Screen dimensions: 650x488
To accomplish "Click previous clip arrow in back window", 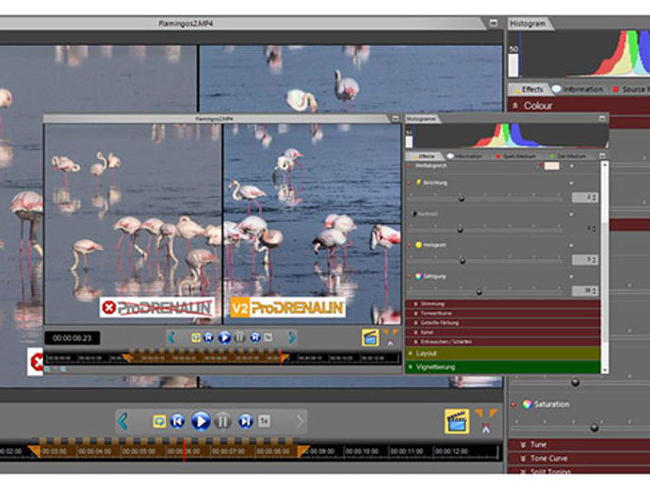I will click(122, 422).
